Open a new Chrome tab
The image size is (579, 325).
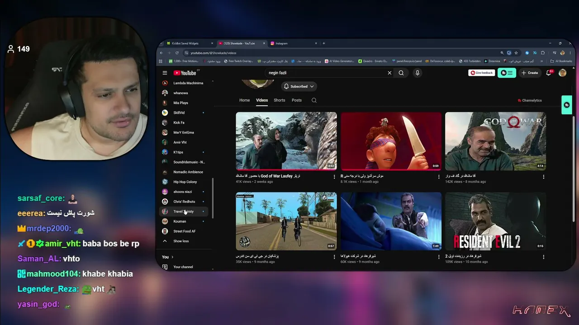pos(324,43)
